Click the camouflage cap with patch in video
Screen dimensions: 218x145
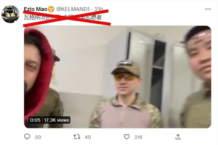(x=126, y=68)
